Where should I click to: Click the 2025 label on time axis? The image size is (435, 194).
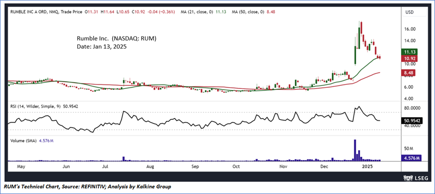(368, 166)
